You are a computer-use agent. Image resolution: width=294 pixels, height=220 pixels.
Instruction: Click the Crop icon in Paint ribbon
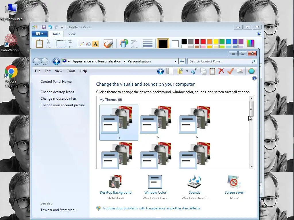pos(70,41)
